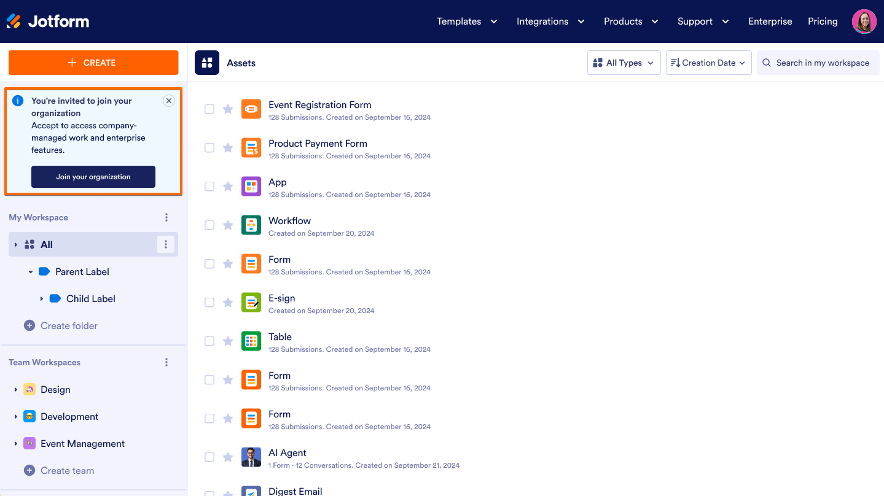Star the E-sign asset
This screenshot has width=884, height=496.
(228, 303)
